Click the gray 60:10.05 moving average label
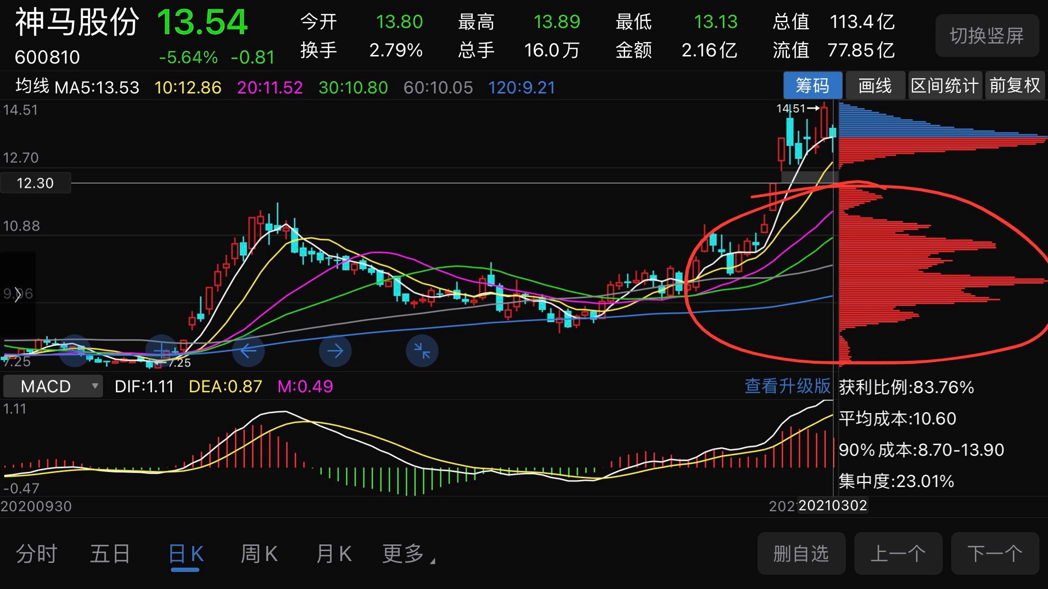Viewport: 1048px width, 589px height. [x=438, y=87]
